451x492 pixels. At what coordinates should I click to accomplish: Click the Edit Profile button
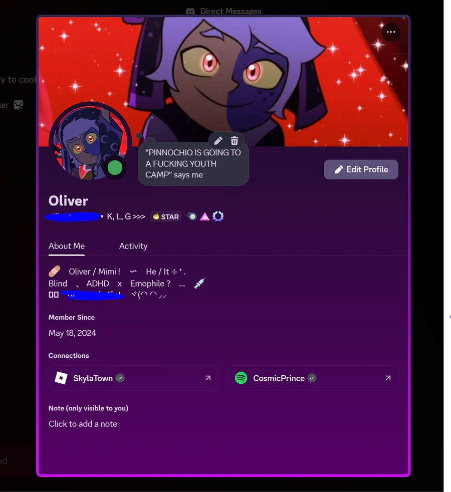361,169
